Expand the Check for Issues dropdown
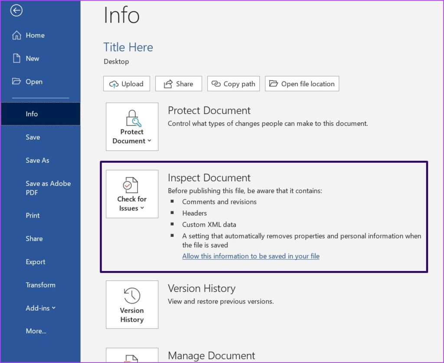The height and width of the screenshot is (363, 444). click(x=132, y=194)
